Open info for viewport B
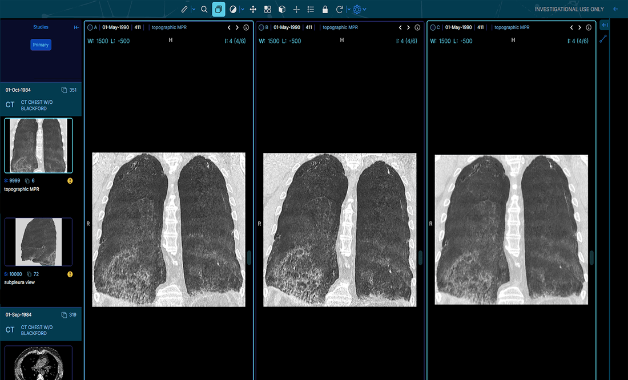The height and width of the screenshot is (380, 628). coord(417,27)
